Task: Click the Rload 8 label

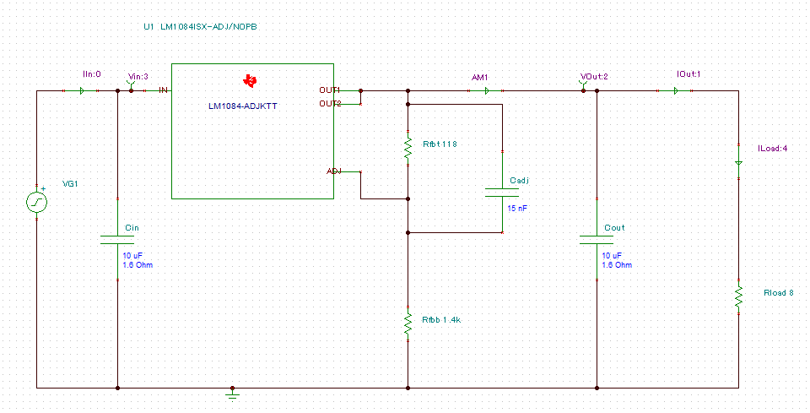Action: pos(779,292)
